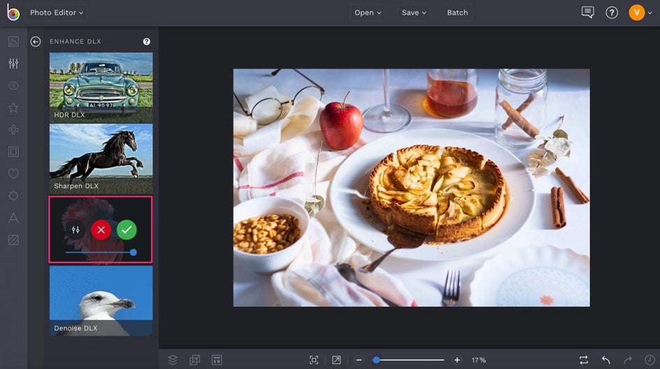This screenshot has height=369, width=660.
Task: Open the feedback chat icon
Action: click(x=587, y=12)
